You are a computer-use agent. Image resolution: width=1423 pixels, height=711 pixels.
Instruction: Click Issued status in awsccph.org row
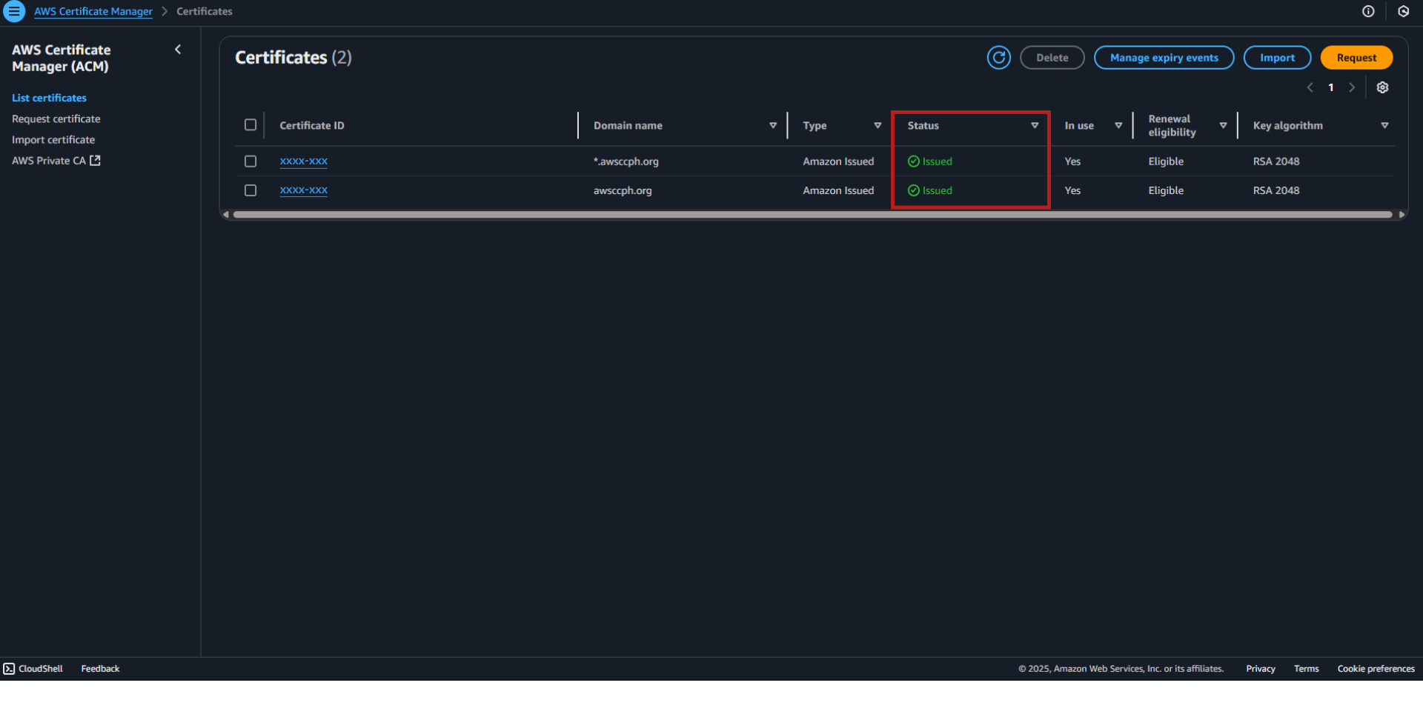pyautogui.click(x=930, y=190)
